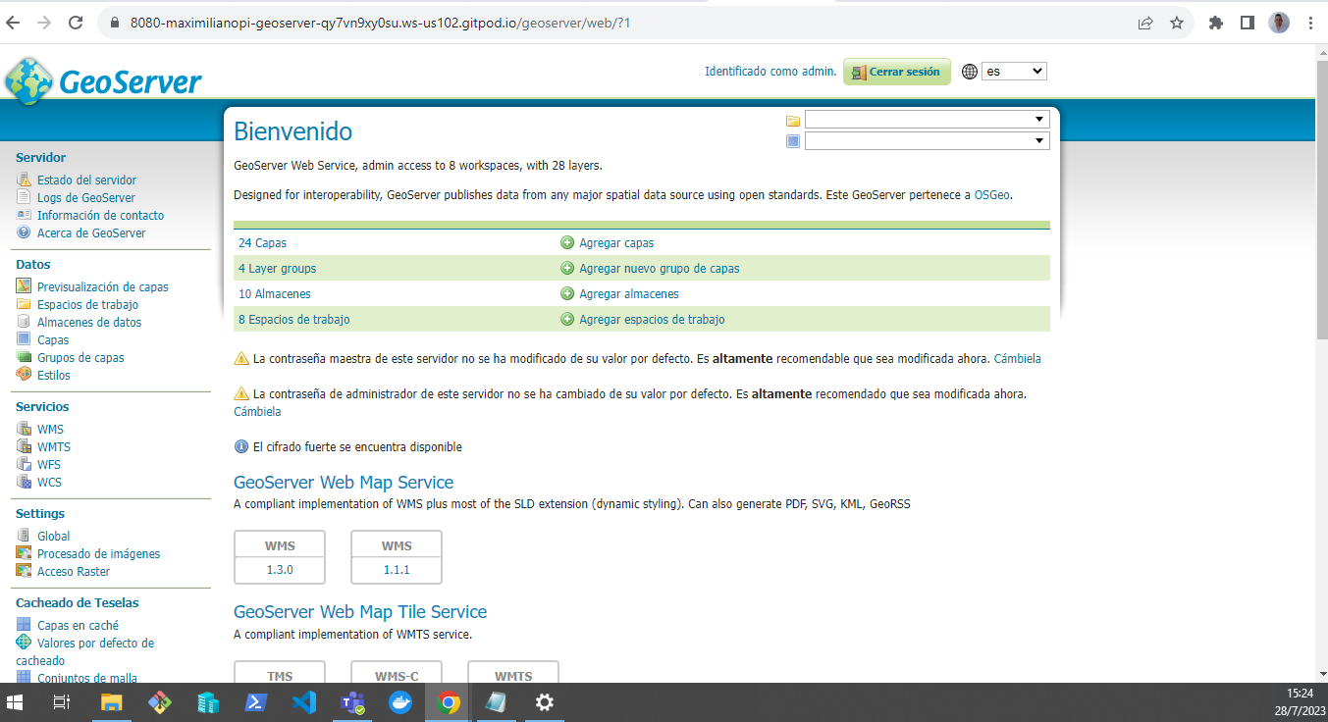Screen dimensions: 1328x722
Task: Click Agregar espacios de trabajo link
Action: 652,319
